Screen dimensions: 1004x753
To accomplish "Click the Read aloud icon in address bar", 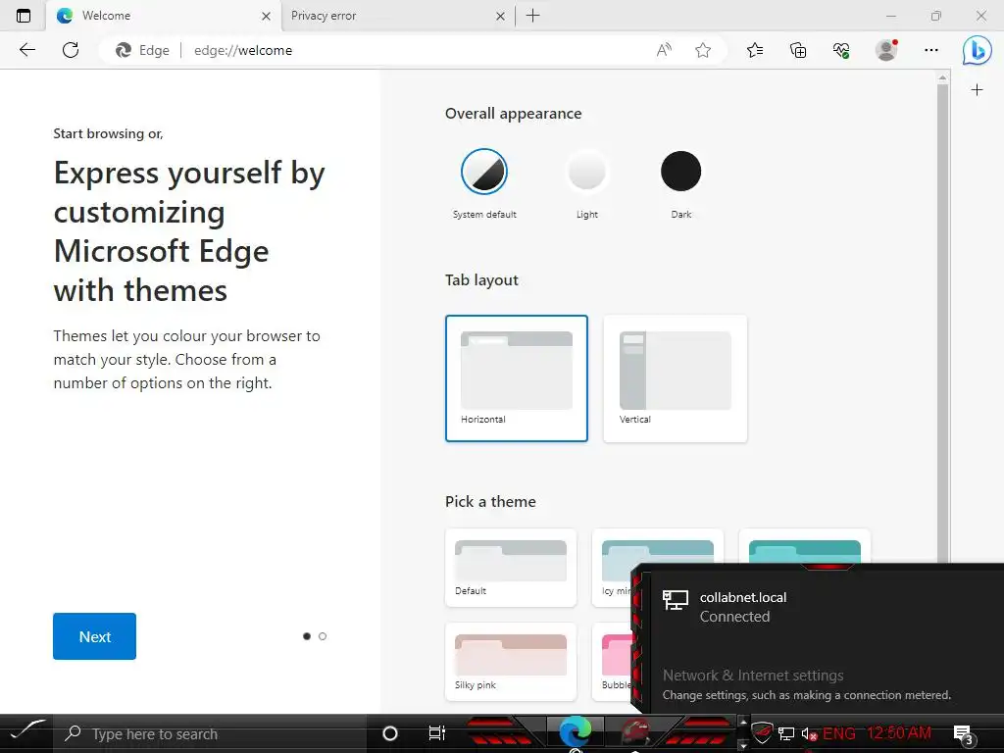I will pyautogui.click(x=664, y=50).
